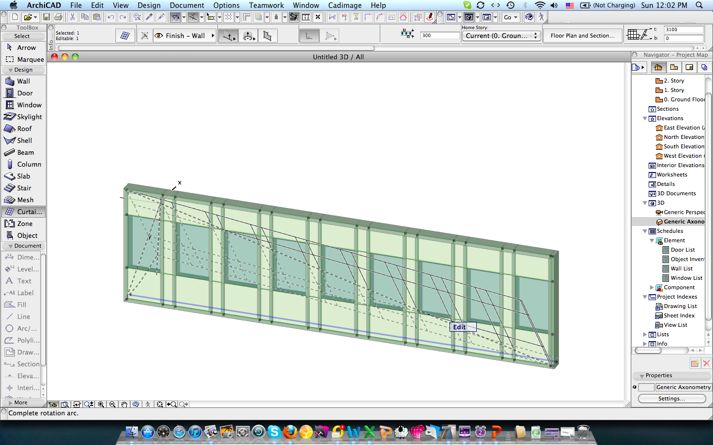This screenshot has height=445, width=713.
Task: Choose the Column tool
Action: [23, 164]
